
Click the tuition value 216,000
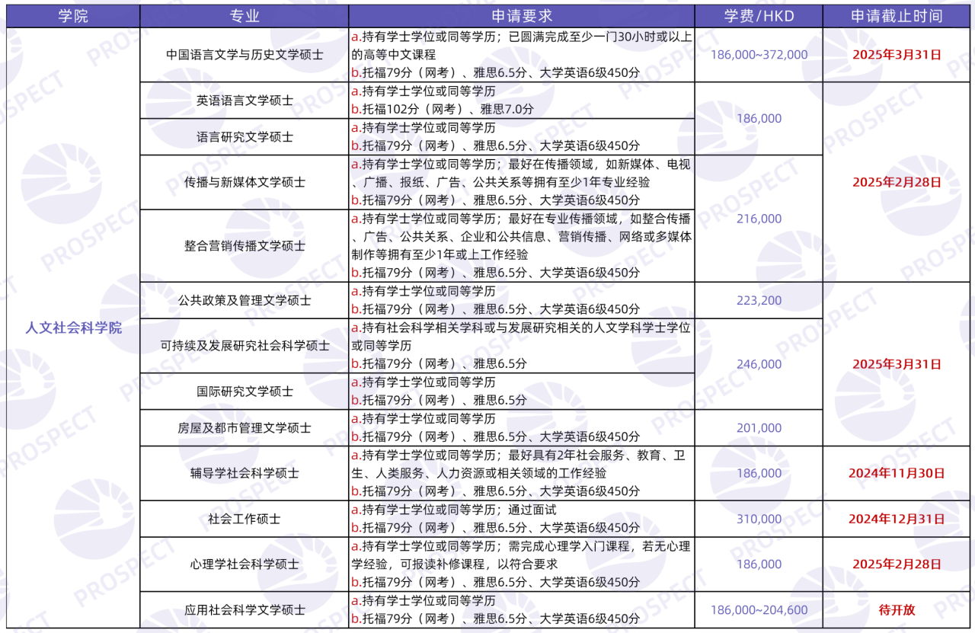click(x=759, y=219)
